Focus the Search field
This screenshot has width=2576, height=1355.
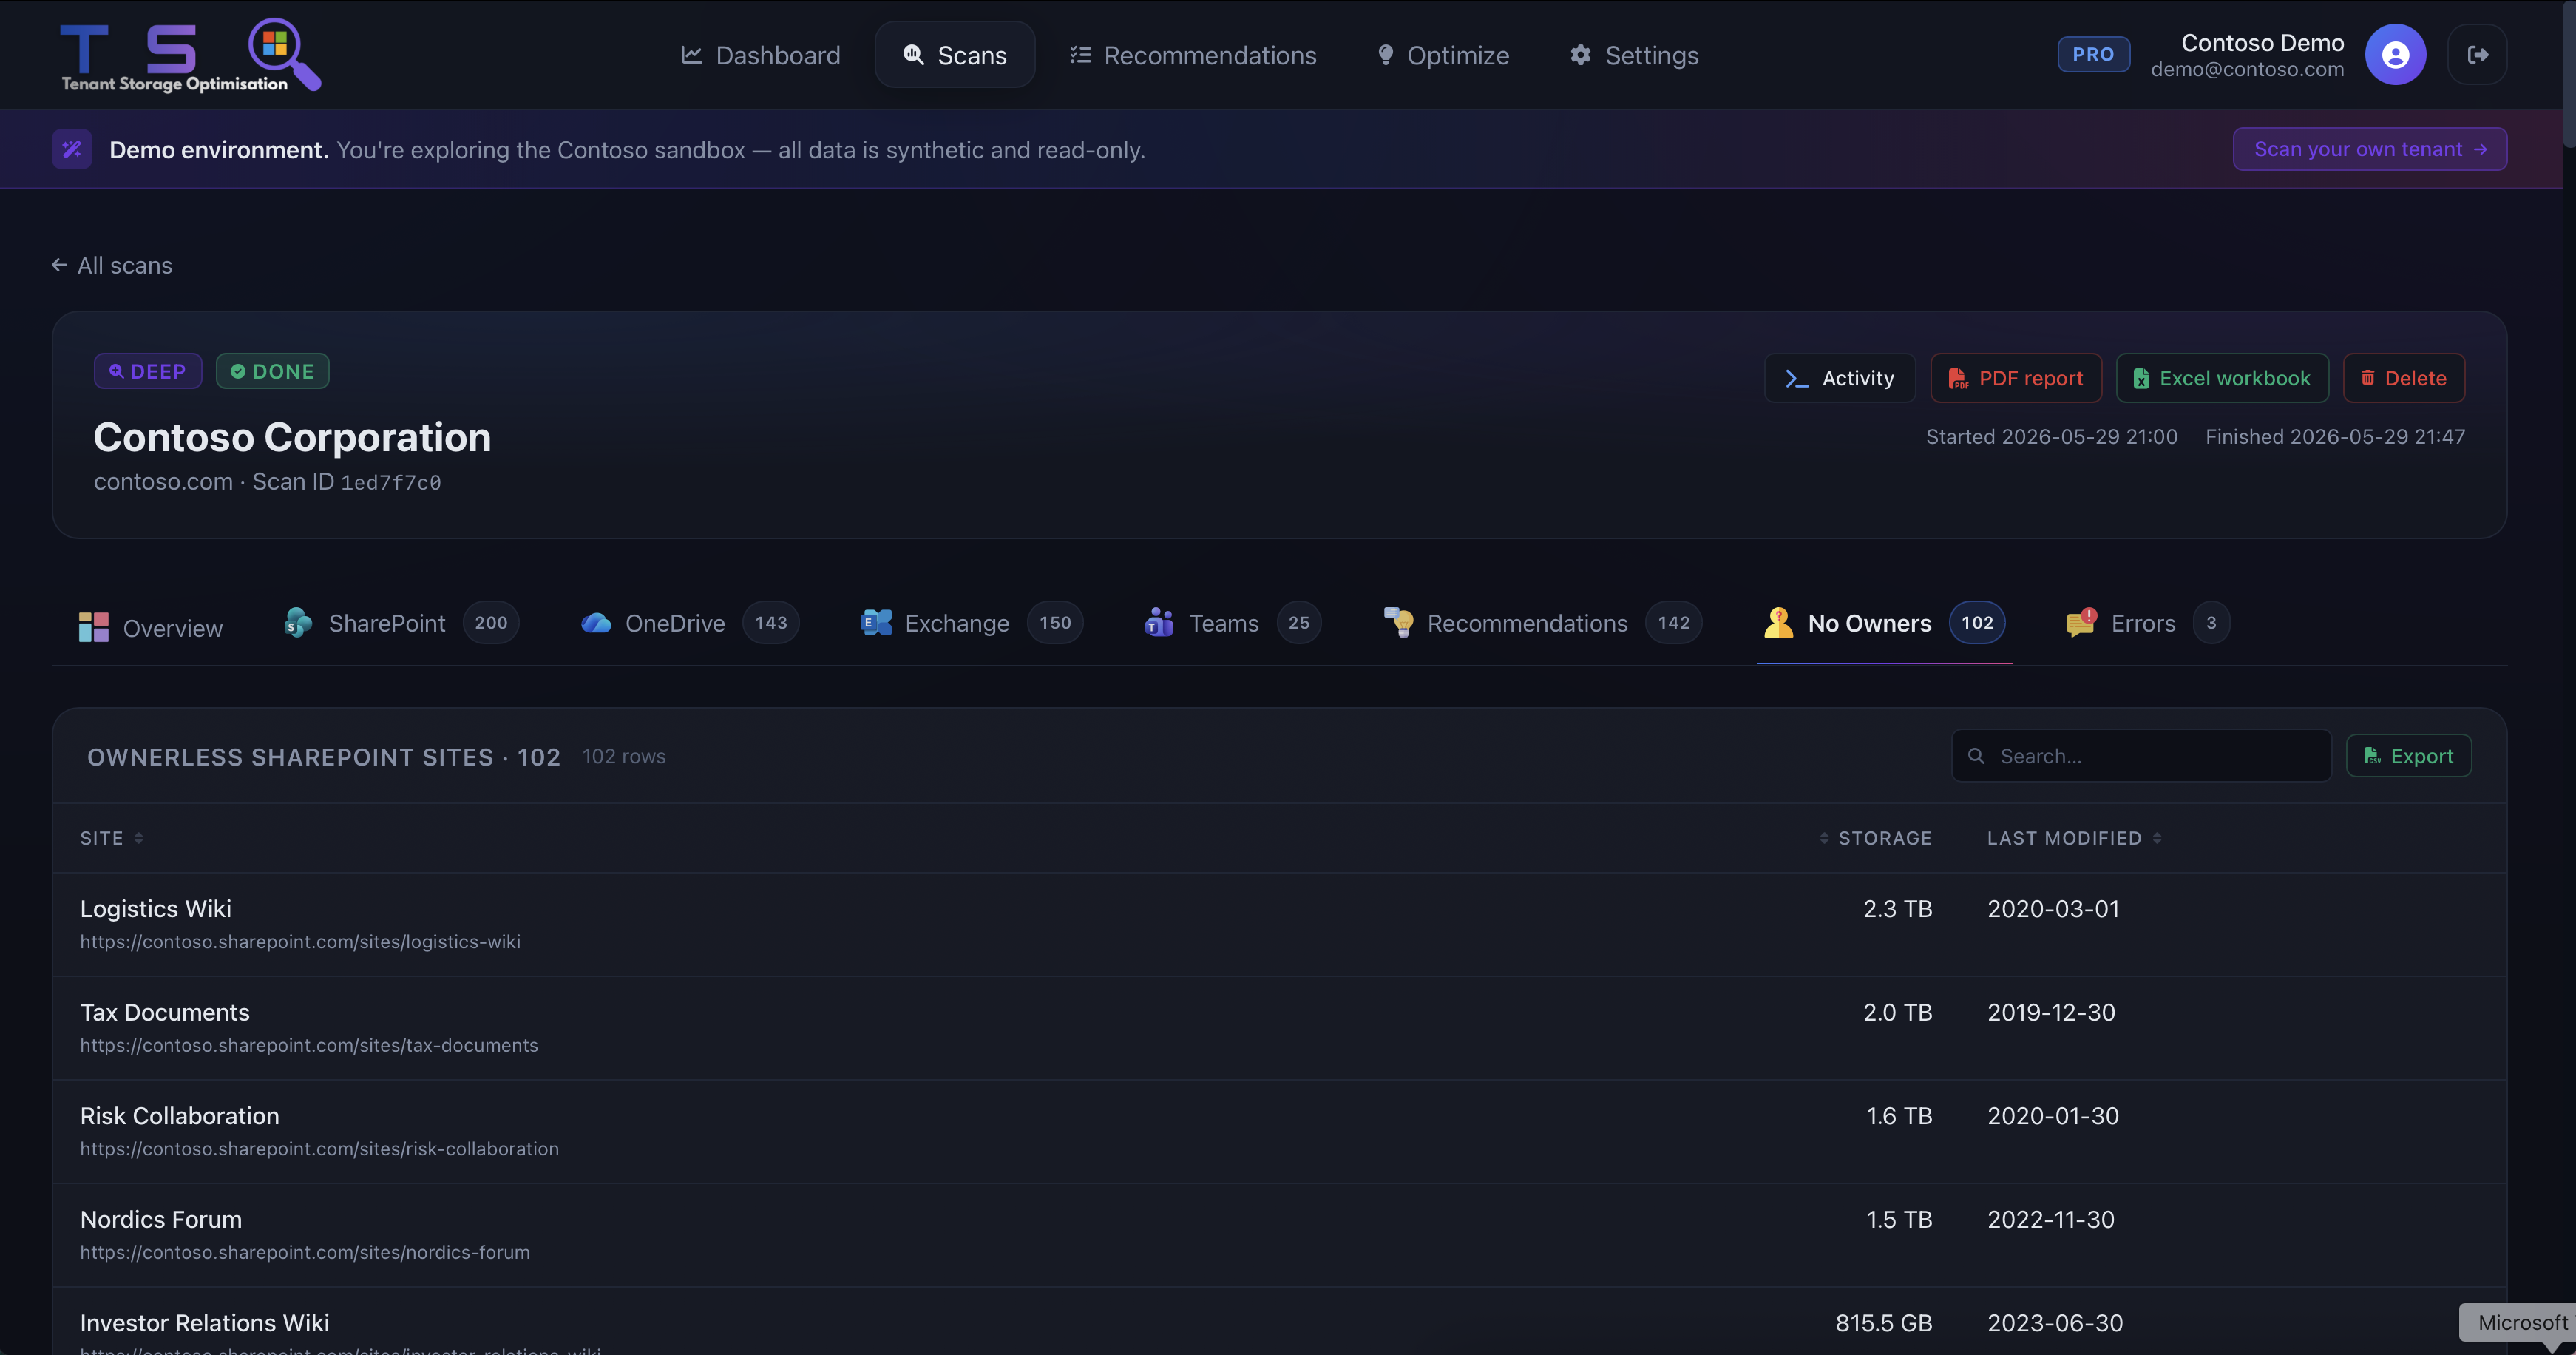(x=2142, y=756)
